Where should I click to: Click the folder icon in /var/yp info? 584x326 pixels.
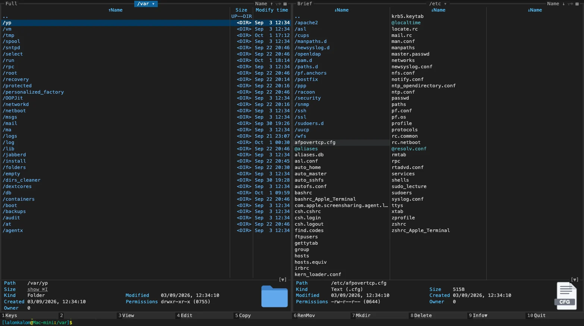tap(274, 296)
